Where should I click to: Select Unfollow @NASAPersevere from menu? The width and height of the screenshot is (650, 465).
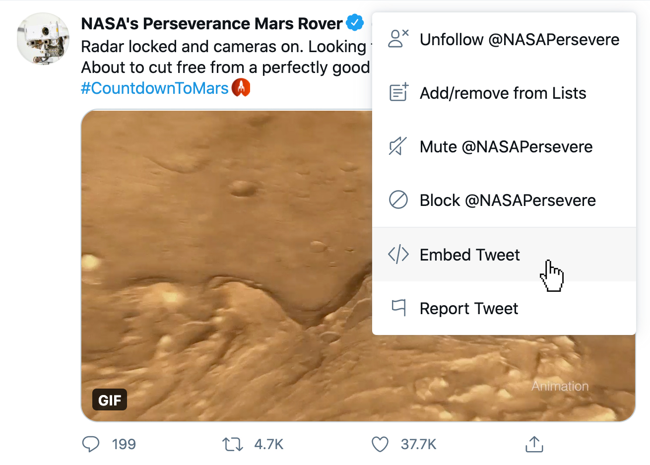click(x=520, y=39)
